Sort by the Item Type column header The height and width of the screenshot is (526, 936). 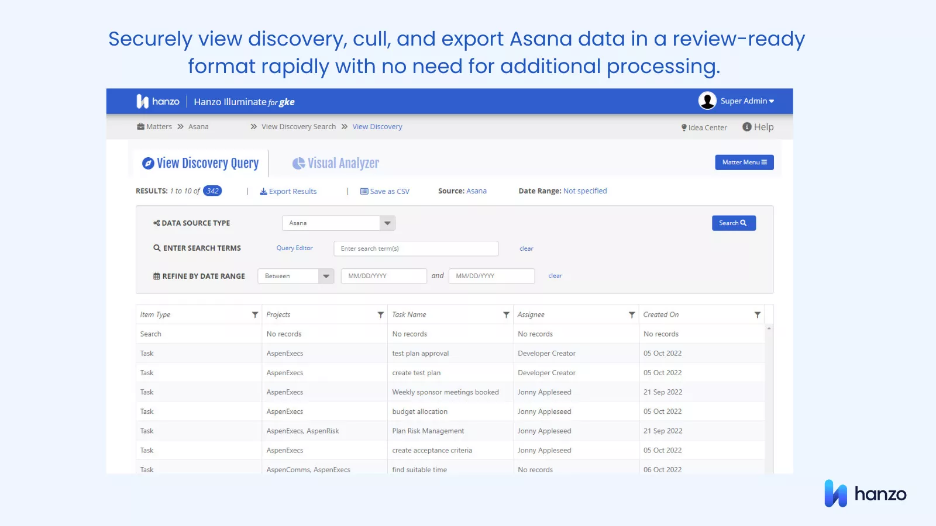point(155,314)
